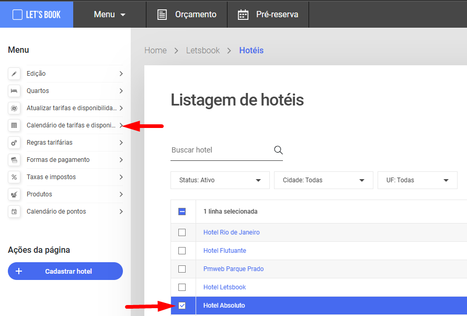Expand the top Menu dropdown arrow
Screen dimensions: 467x316
tap(123, 15)
